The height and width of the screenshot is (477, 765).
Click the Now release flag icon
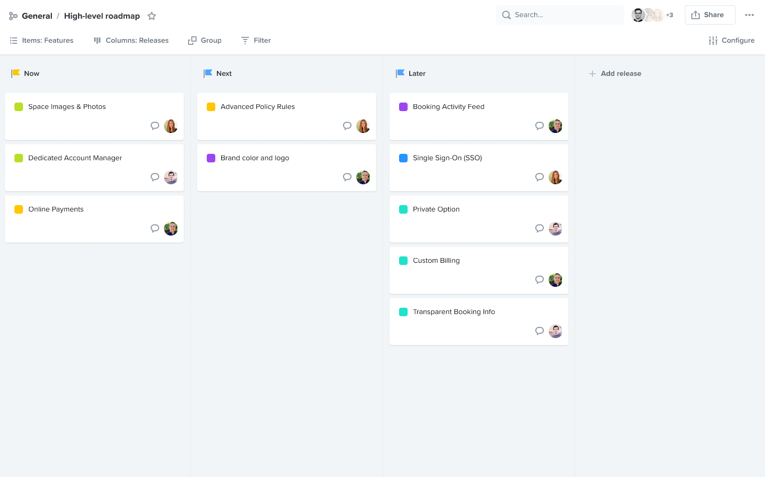15,73
